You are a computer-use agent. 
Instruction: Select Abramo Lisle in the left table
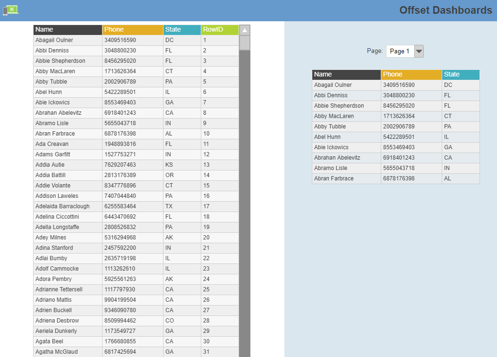pyautogui.click(x=51, y=123)
